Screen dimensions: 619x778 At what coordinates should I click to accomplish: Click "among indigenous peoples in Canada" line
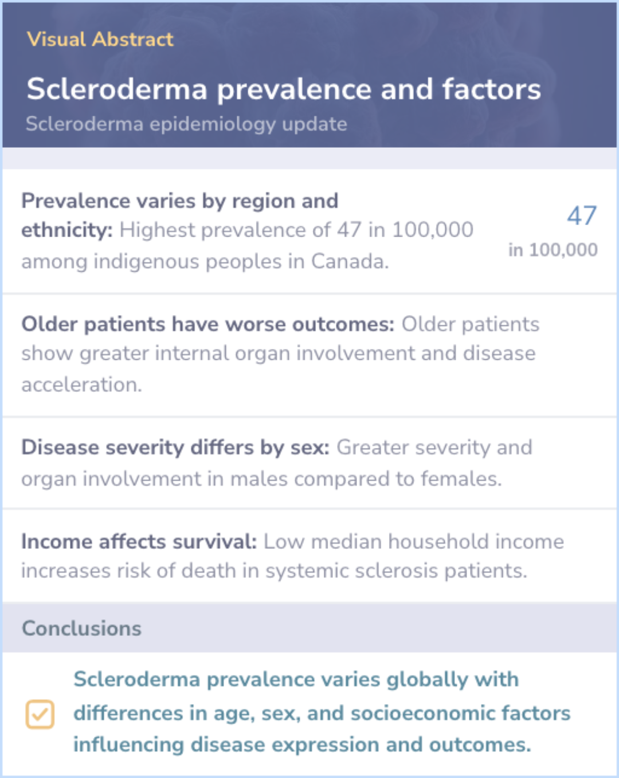[205, 261]
